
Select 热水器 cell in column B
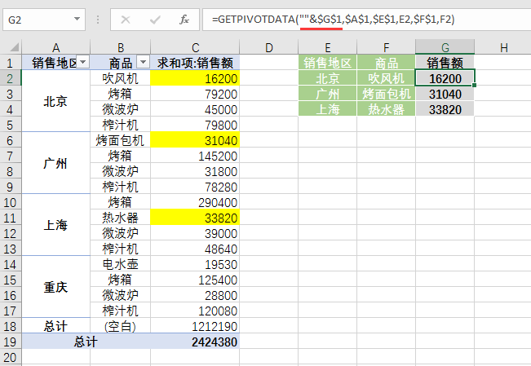point(120,218)
